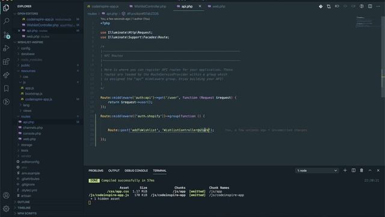Collapse the routes folder
The image size is (385, 217).
(x=25, y=116)
